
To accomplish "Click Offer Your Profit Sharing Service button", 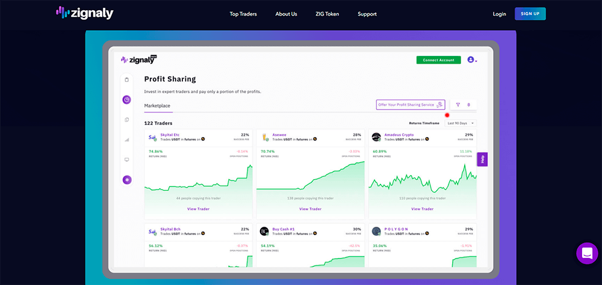I will 411,105.
